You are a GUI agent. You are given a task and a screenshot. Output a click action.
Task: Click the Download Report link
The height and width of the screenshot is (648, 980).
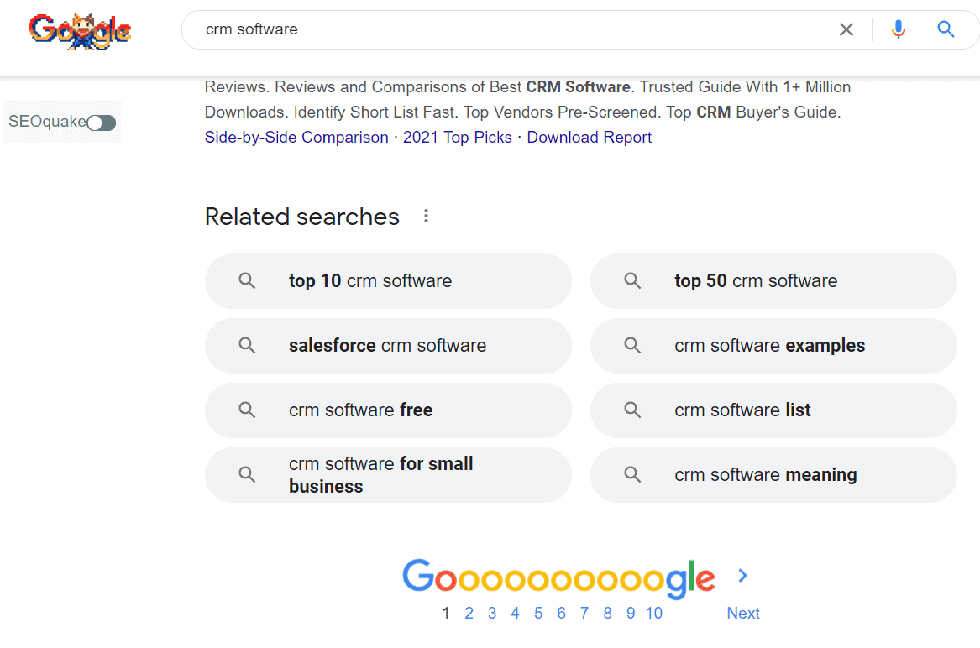click(x=589, y=138)
